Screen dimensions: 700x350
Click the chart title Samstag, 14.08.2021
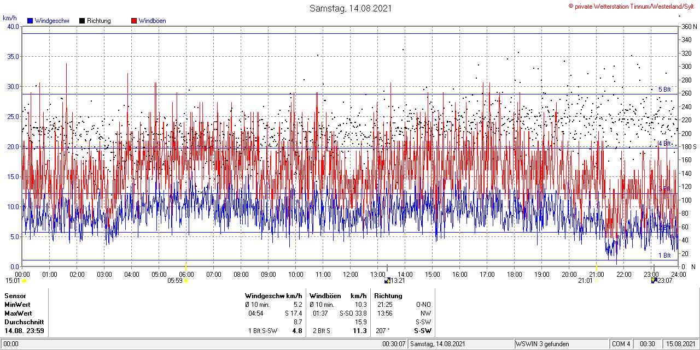click(x=350, y=8)
